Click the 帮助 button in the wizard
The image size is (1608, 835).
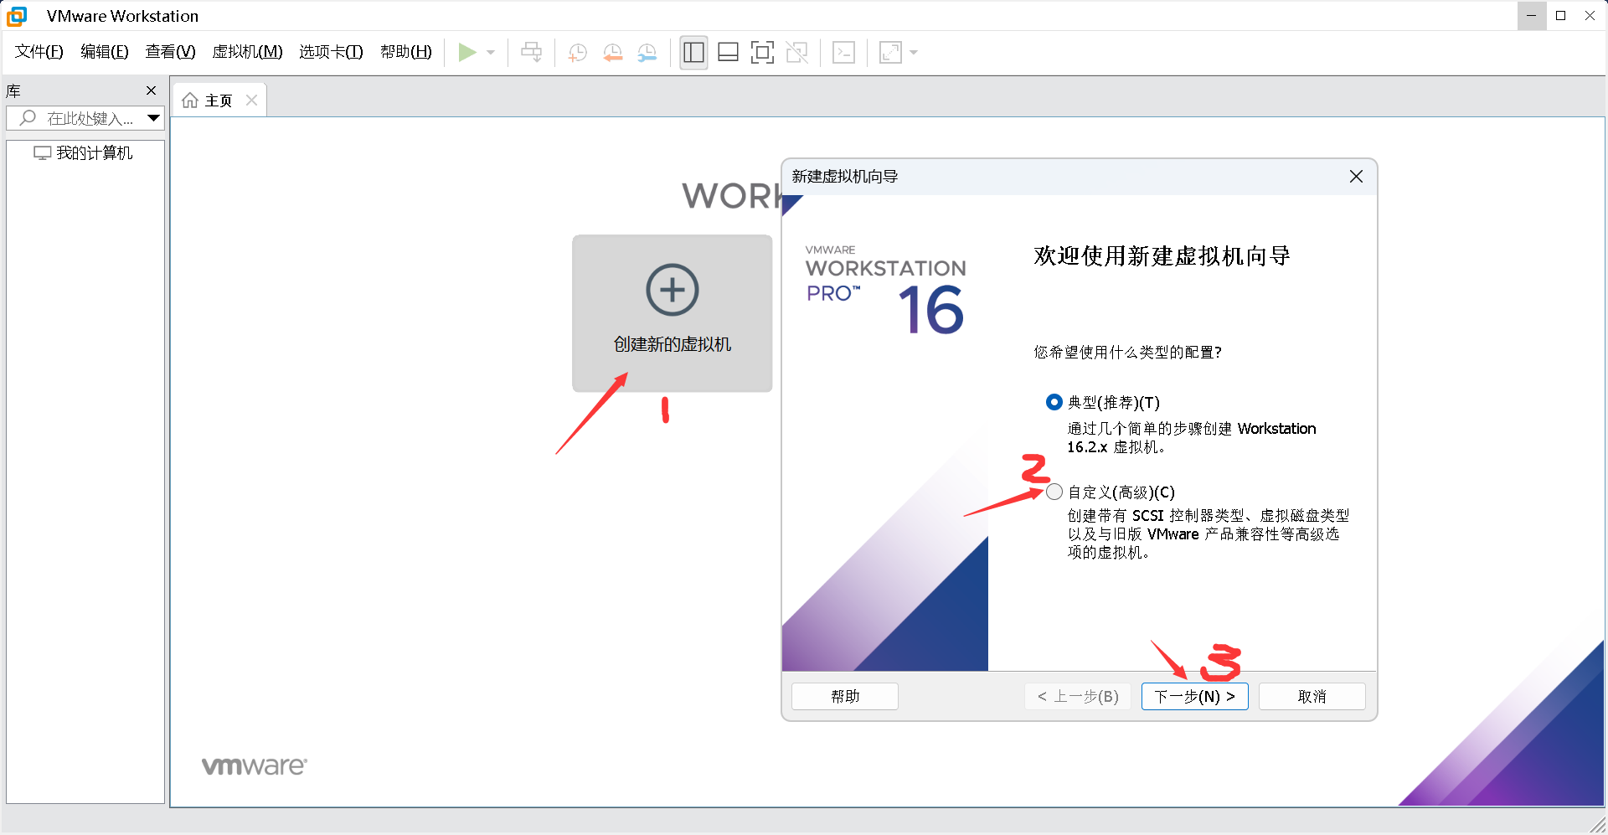pyautogui.click(x=845, y=697)
